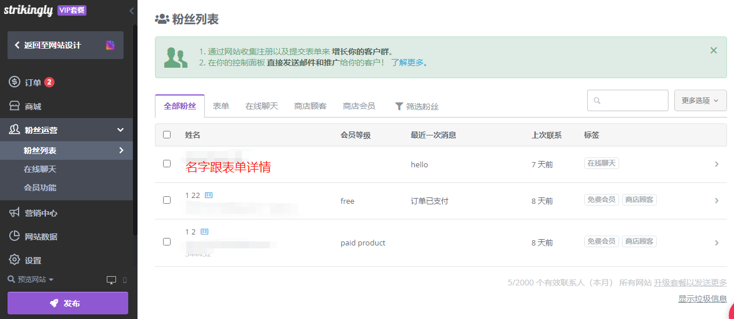Switch to mobile preview phone icon
Viewport: 734px width, 319px height.
(124, 280)
